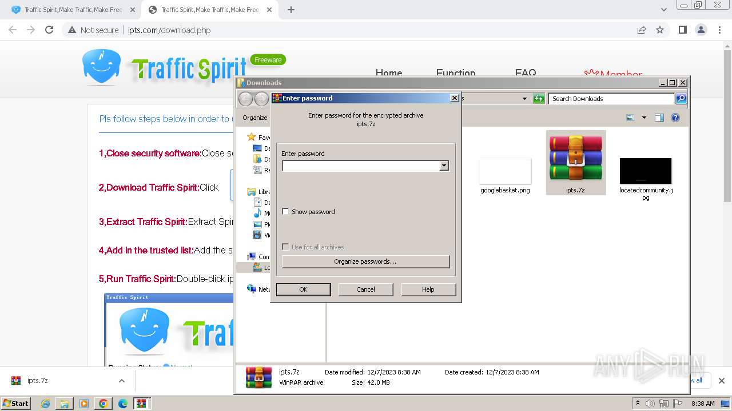Select the ipts.7z archive in Downloads
Viewport: 732px width, 411px height.
coord(575,163)
